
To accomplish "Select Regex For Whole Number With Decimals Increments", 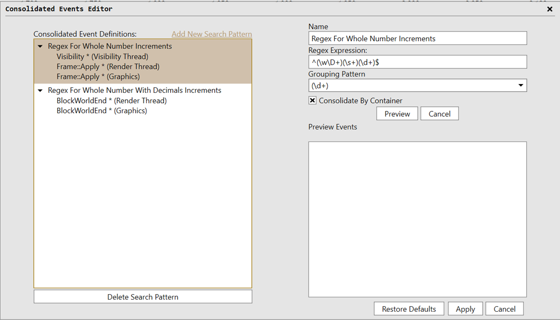I will point(135,91).
